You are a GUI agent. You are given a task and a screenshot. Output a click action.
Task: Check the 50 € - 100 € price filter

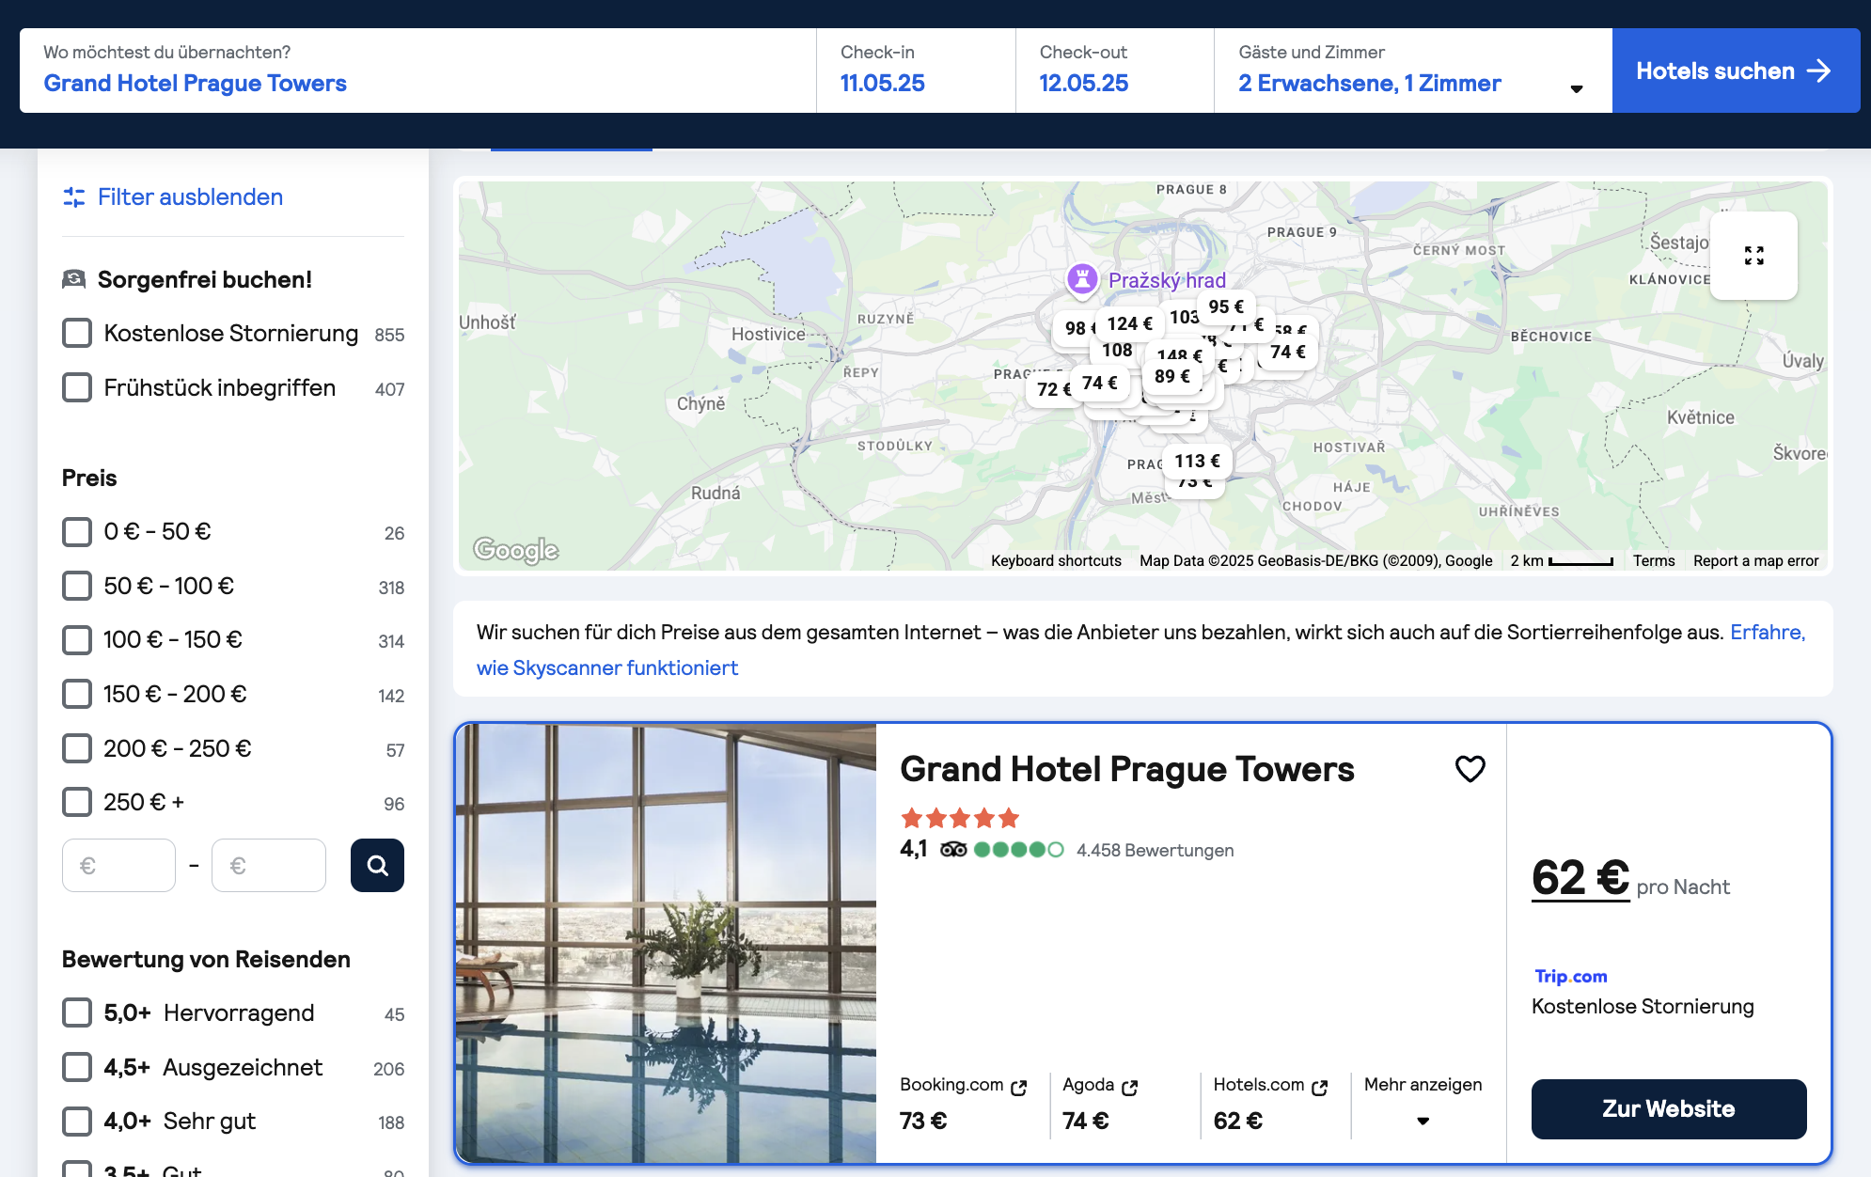pos(77,586)
